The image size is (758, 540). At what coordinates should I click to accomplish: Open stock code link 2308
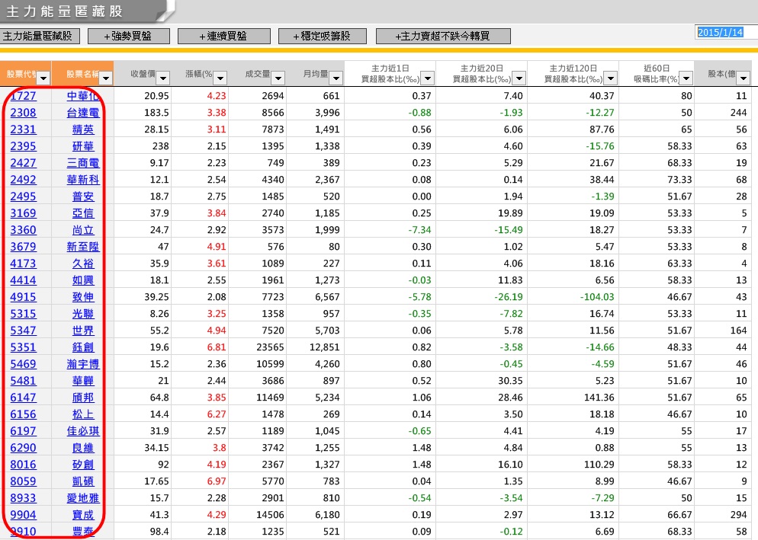tap(23, 113)
